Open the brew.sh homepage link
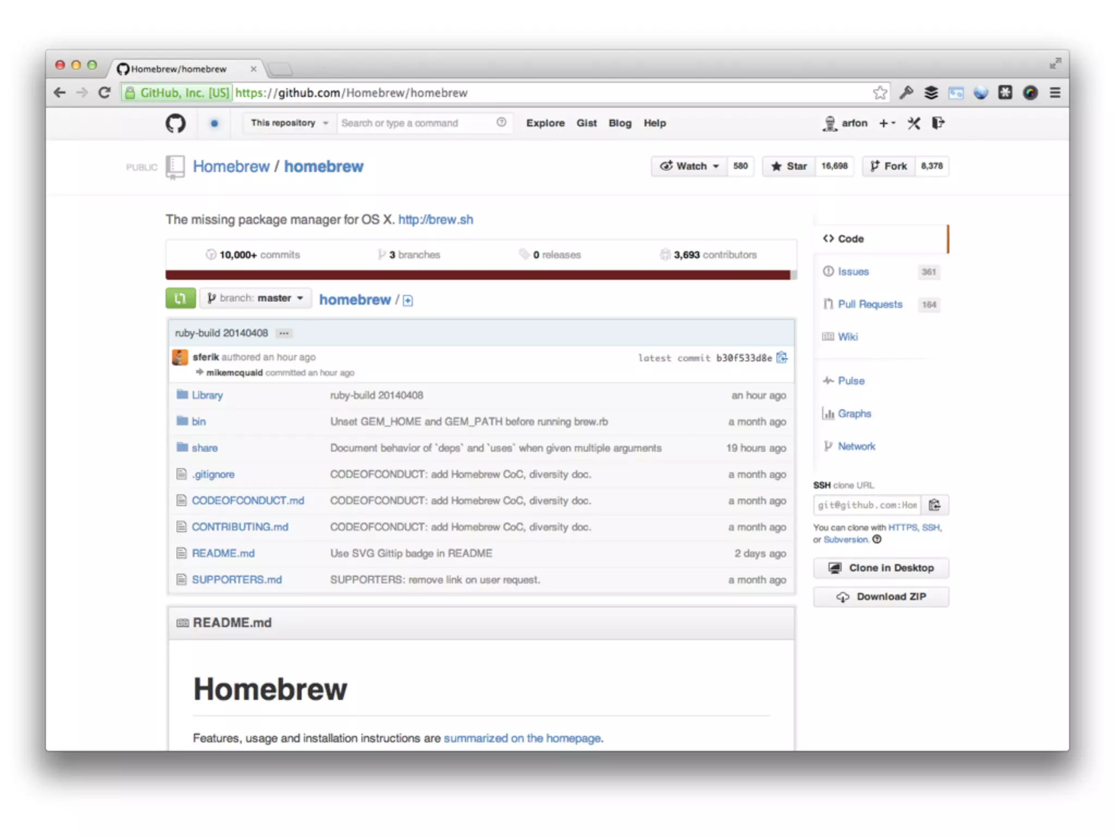This screenshot has height=836, width=1115. tap(435, 220)
